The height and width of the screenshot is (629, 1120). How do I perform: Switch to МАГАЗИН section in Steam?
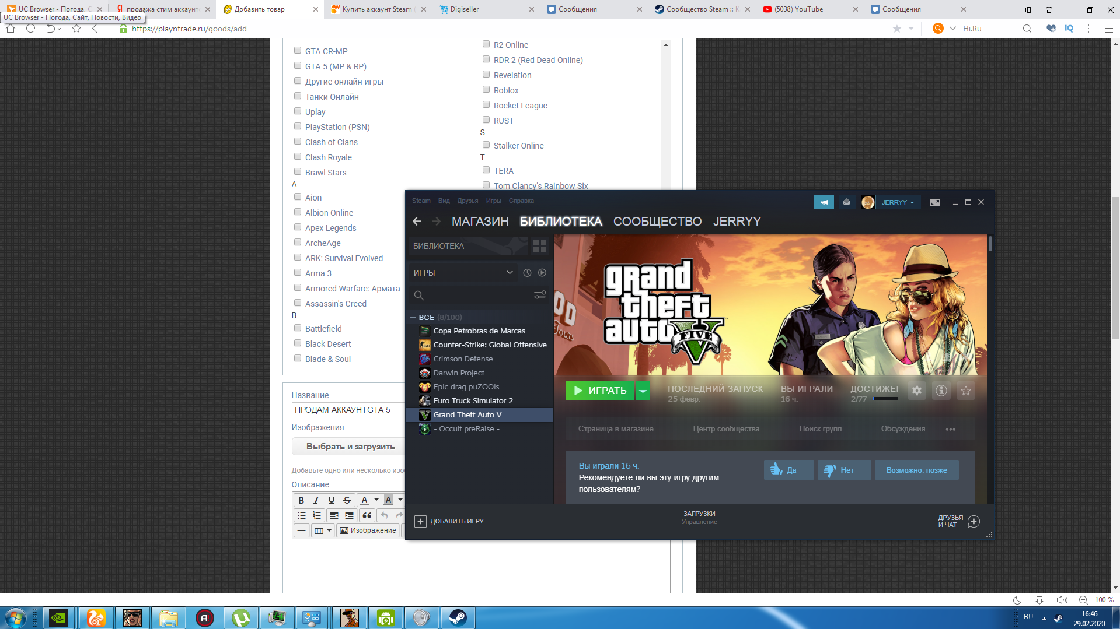point(480,222)
